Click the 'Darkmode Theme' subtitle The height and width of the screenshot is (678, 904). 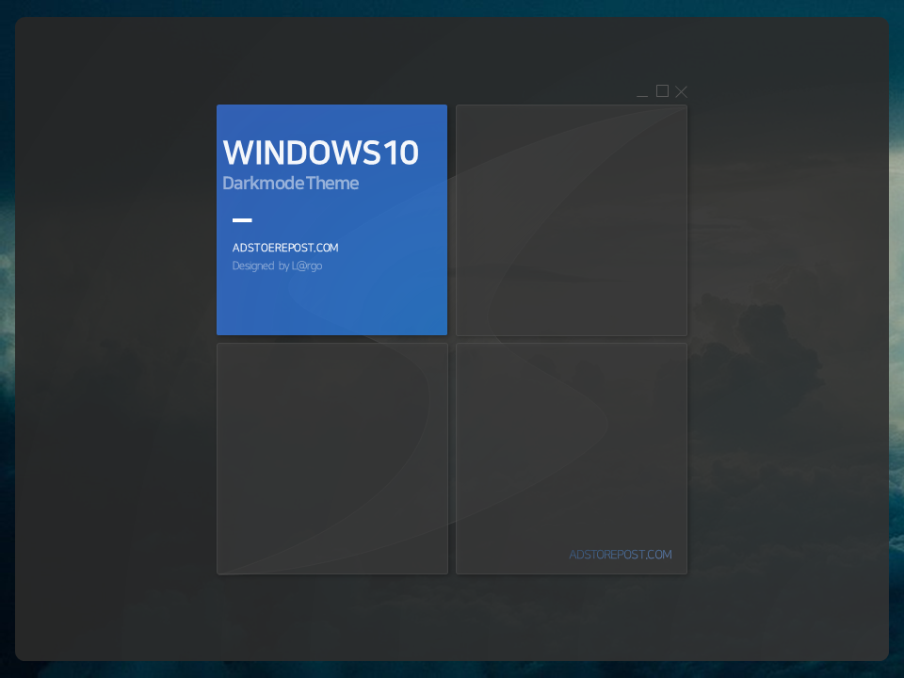click(x=291, y=184)
